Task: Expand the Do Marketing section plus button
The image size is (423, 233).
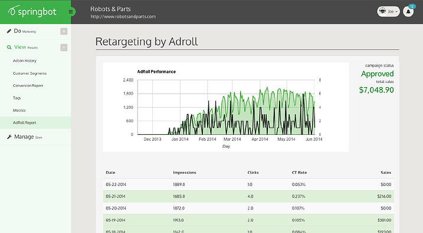Action: coord(64,32)
